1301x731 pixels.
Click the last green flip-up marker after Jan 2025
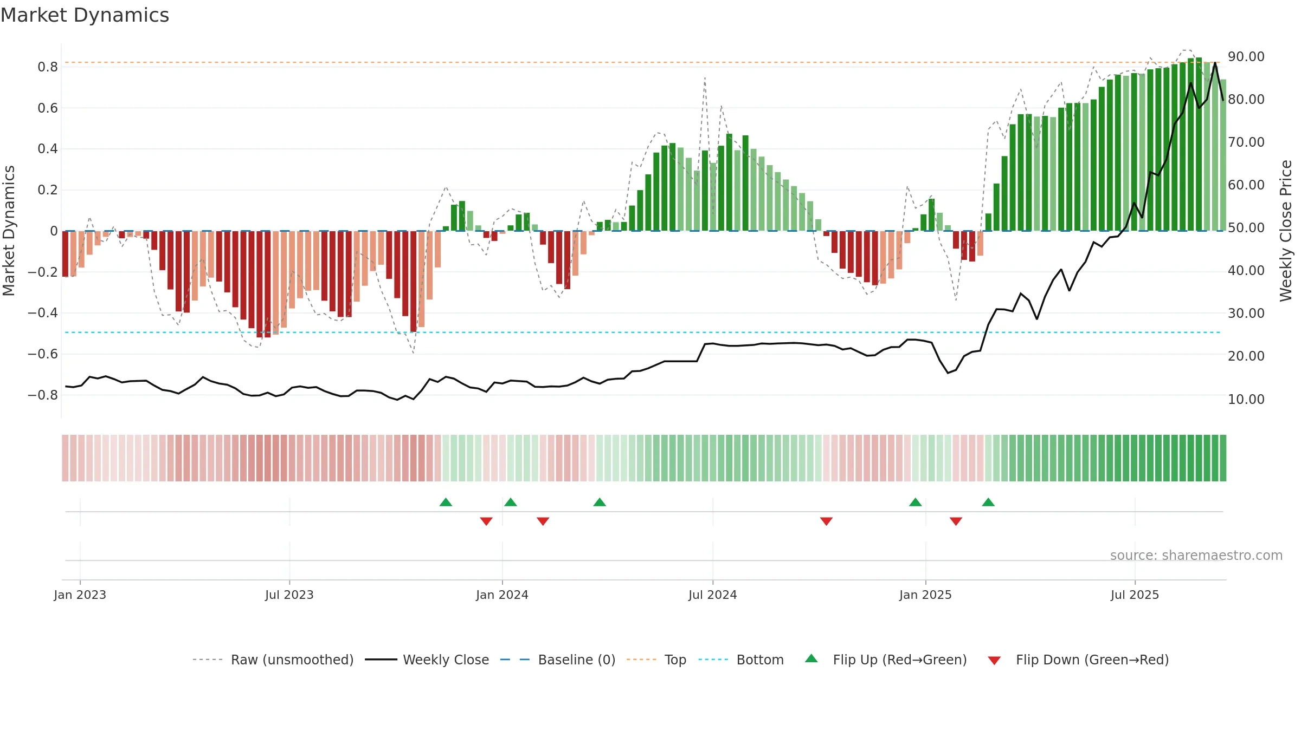(x=988, y=502)
